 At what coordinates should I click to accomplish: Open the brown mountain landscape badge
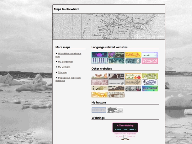(116, 89)
